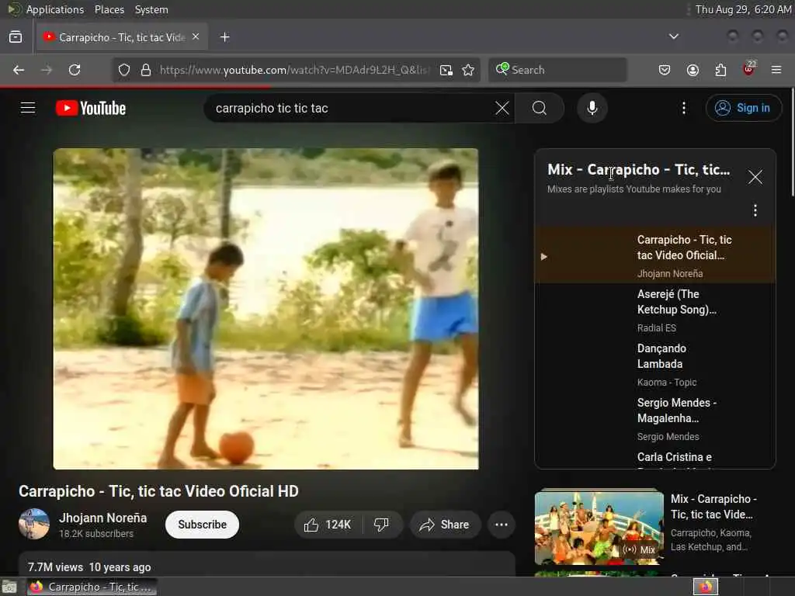Open the System menu
Image resolution: width=795 pixels, height=596 pixels.
click(151, 9)
